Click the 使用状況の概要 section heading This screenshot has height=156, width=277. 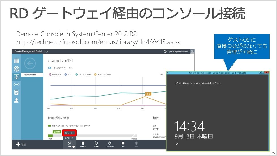pos(59,118)
